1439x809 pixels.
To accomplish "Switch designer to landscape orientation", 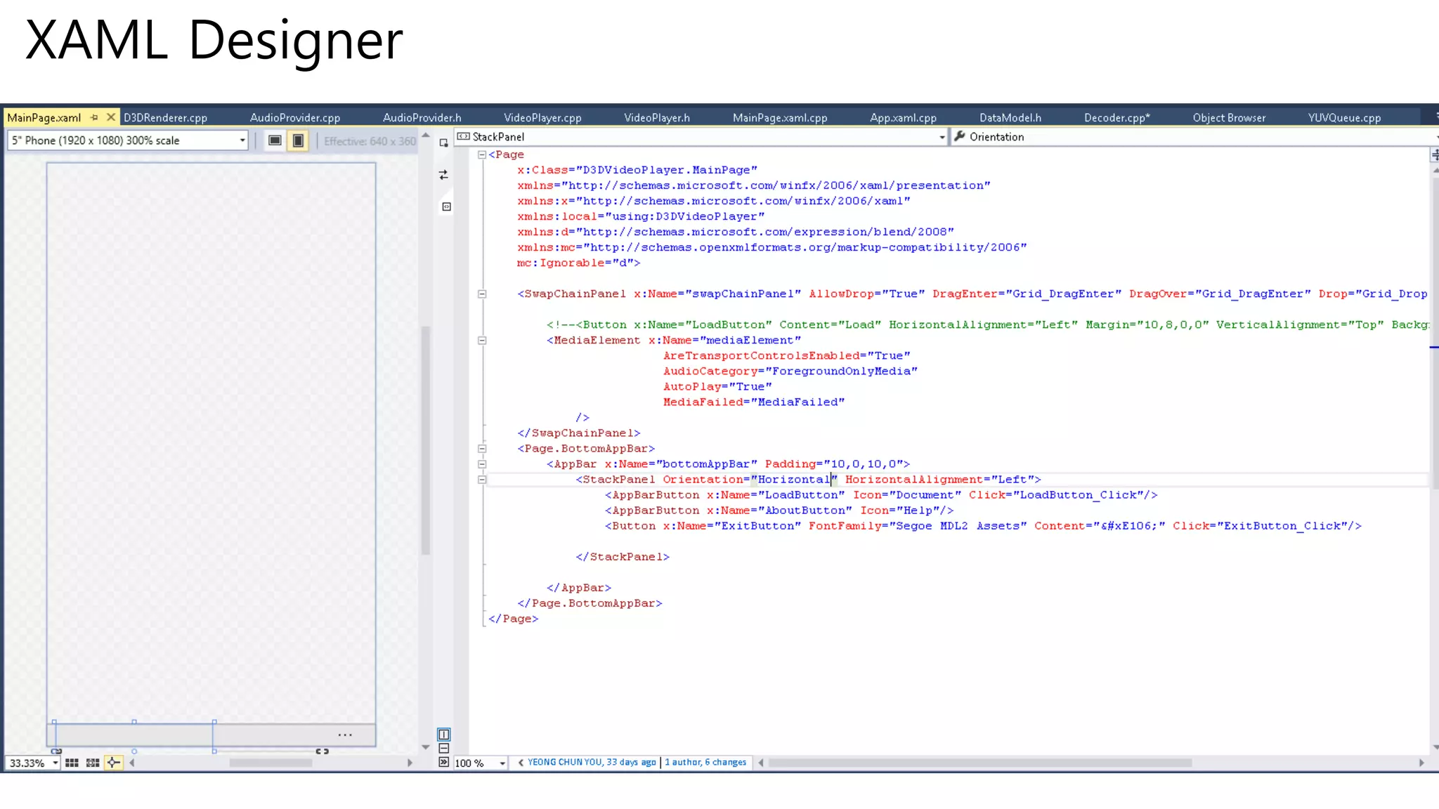I will click(275, 140).
